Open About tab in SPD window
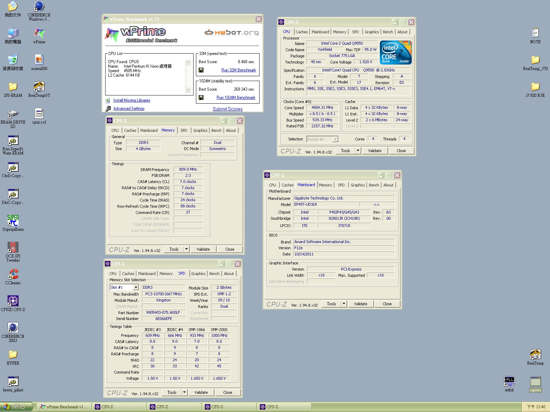The width and height of the screenshot is (550, 412). pos(229,274)
